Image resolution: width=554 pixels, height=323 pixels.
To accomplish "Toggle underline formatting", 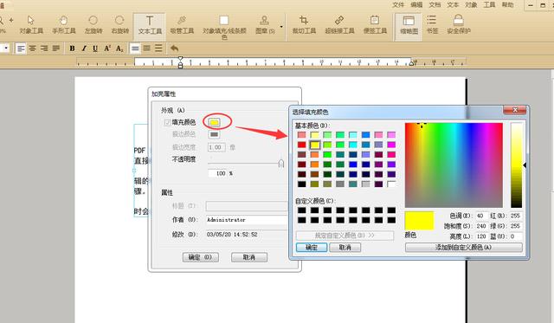I will 95,48.
